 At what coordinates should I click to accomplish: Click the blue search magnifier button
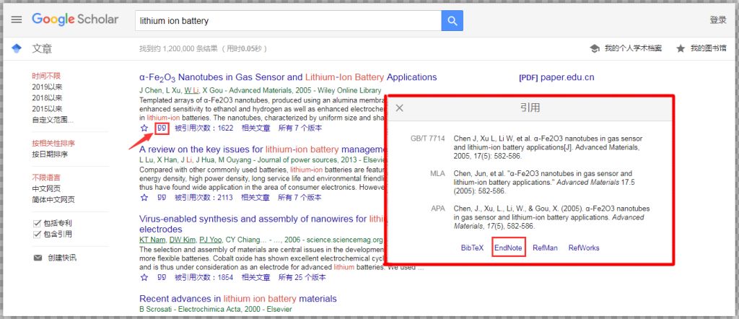tap(452, 21)
